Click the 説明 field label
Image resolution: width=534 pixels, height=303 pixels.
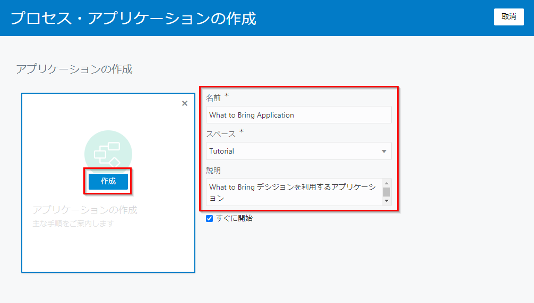point(213,170)
